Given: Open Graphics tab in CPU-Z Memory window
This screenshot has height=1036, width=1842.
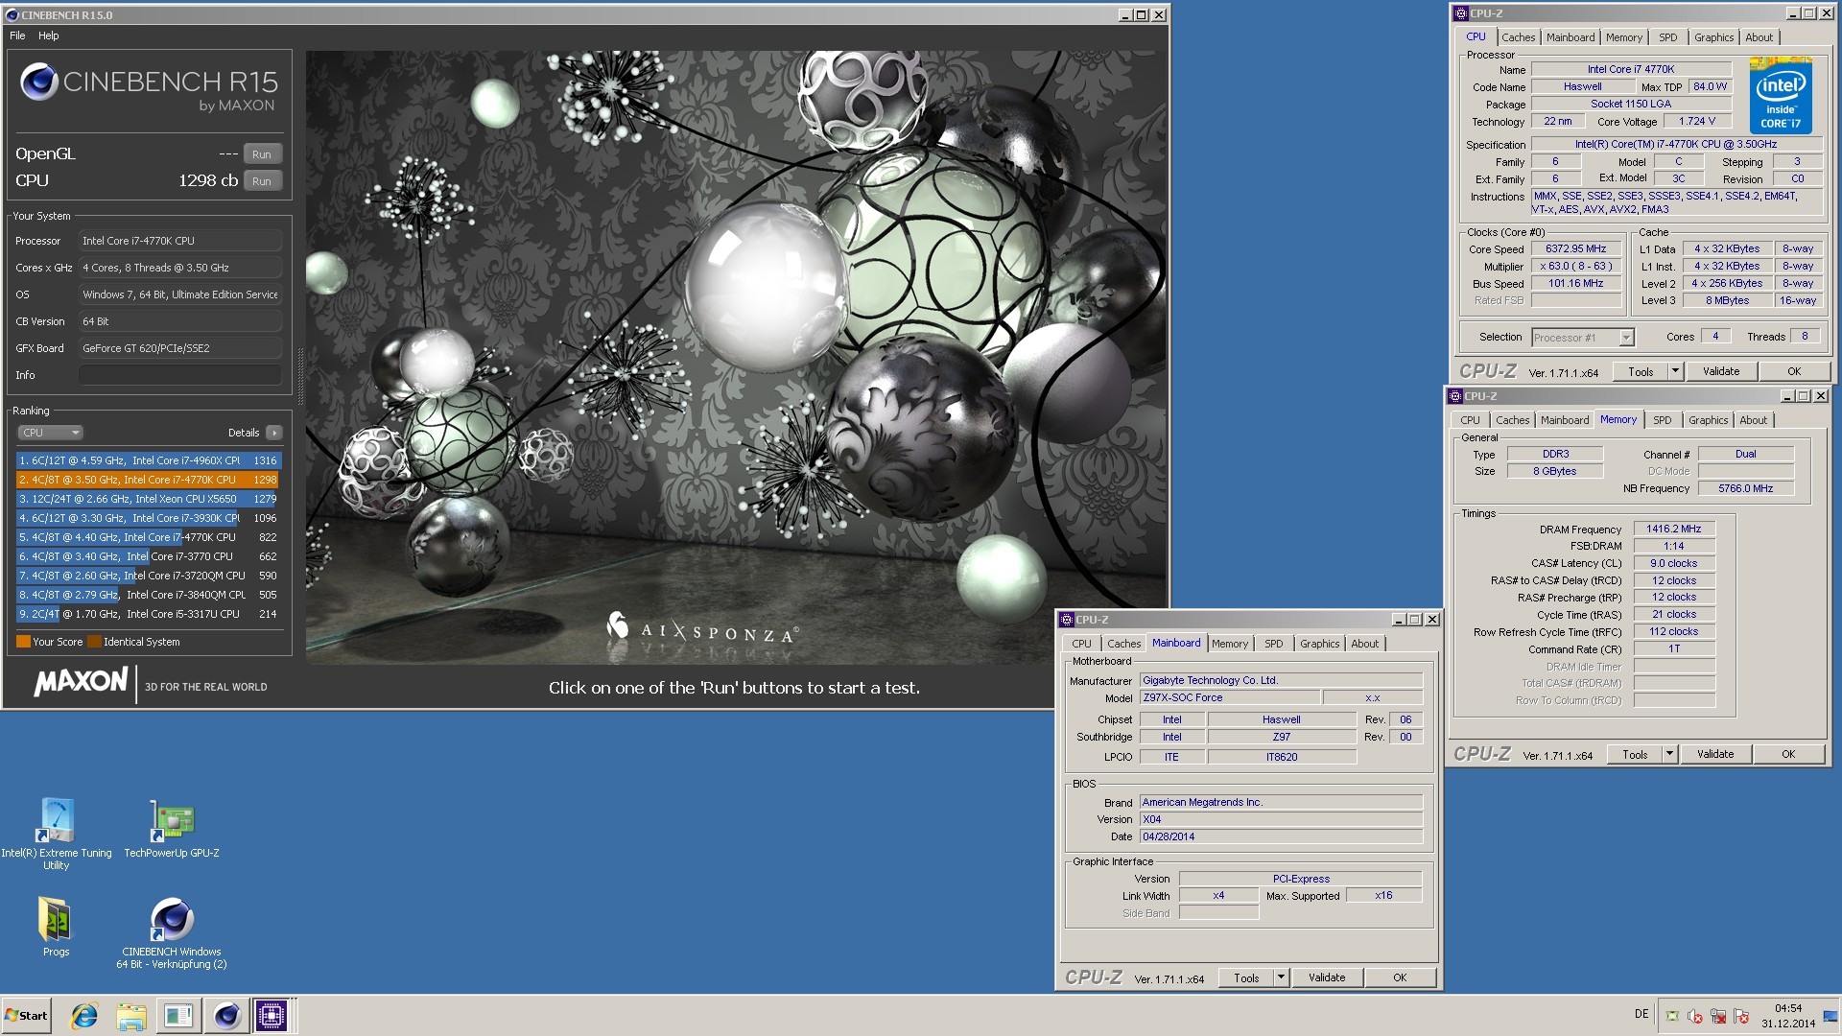Looking at the screenshot, I should (1708, 420).
